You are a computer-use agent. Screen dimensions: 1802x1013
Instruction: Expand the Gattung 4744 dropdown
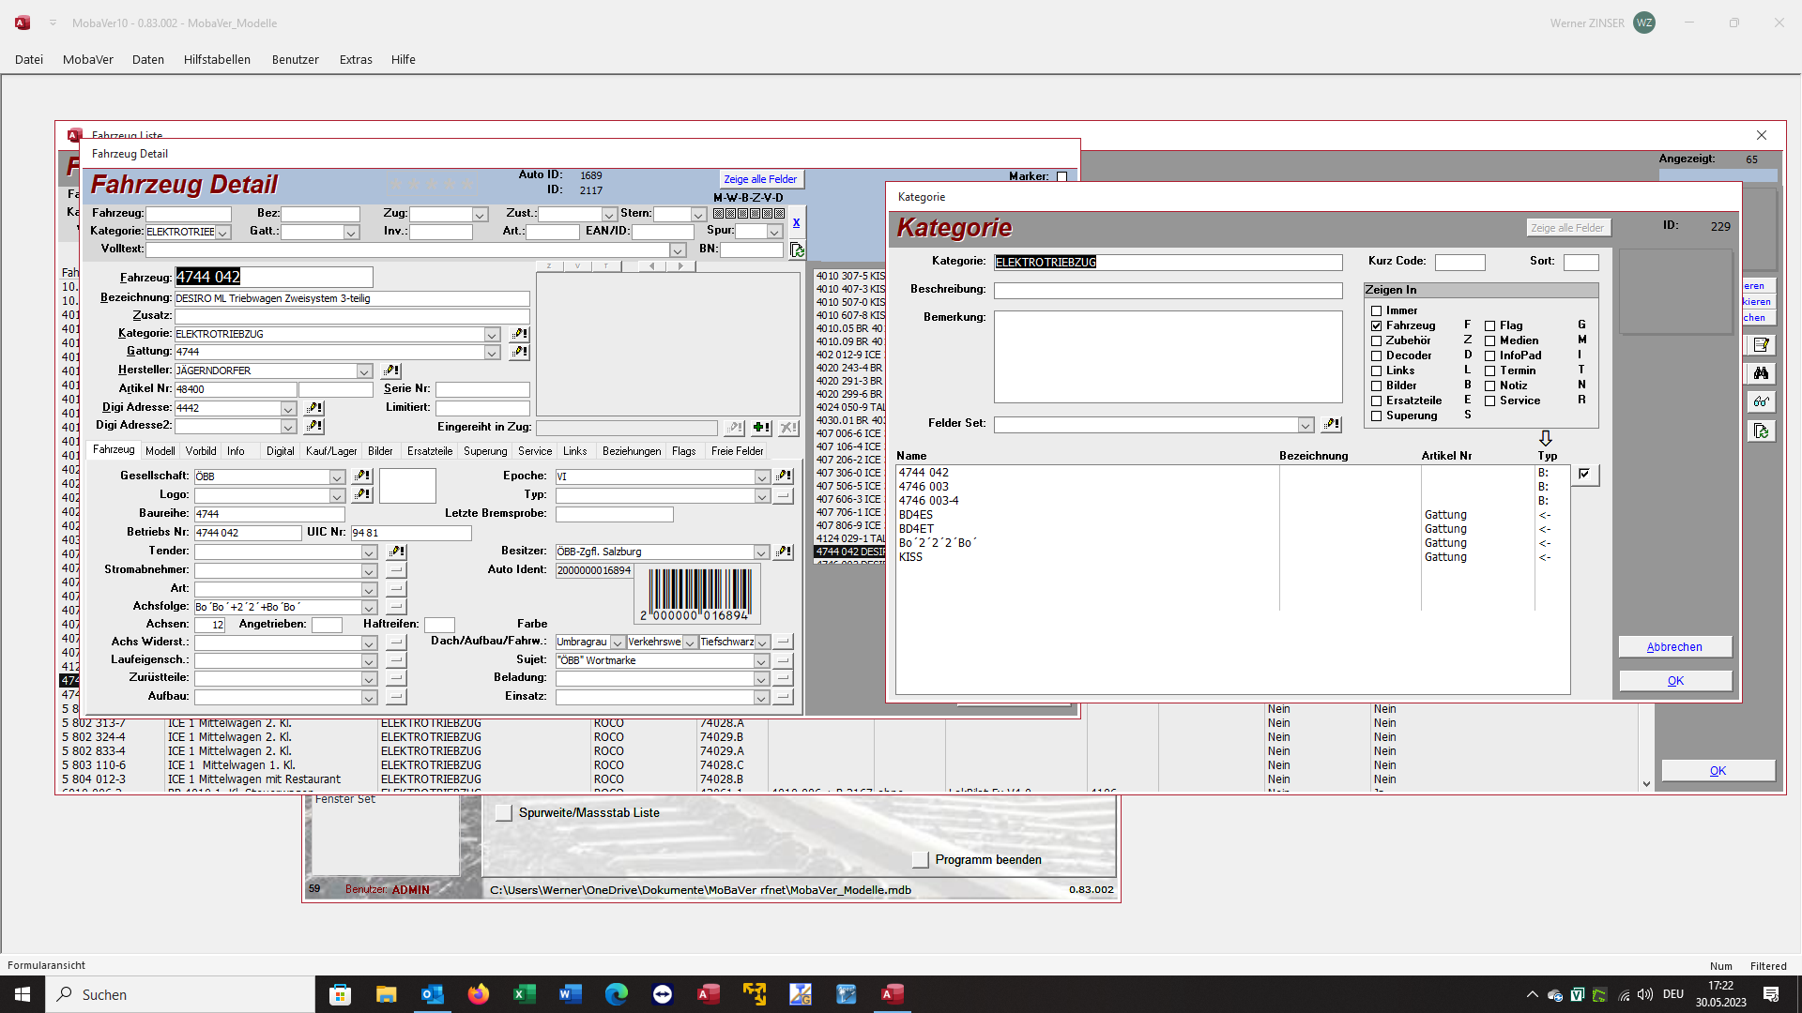pos(492,353)
